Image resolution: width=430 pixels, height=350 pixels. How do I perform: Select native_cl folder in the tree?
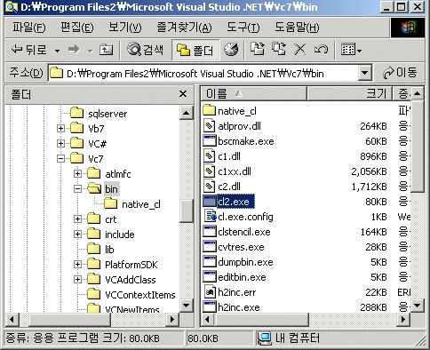[x=132, y=204]
